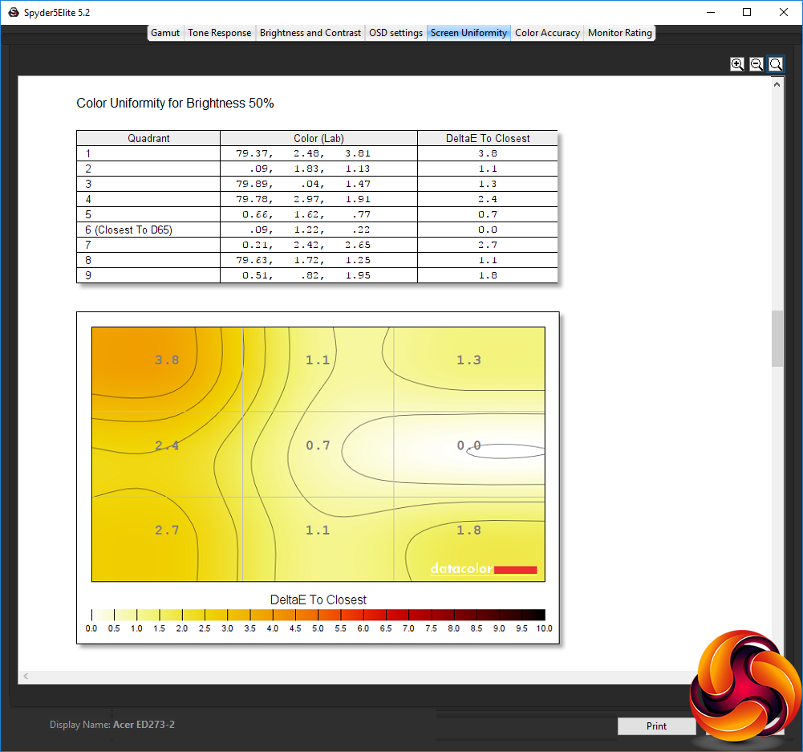Click the 'Display Name: Acer ED273-2' label
The width and height of the screenshot is (803, 752).
[x=112, y=725]
